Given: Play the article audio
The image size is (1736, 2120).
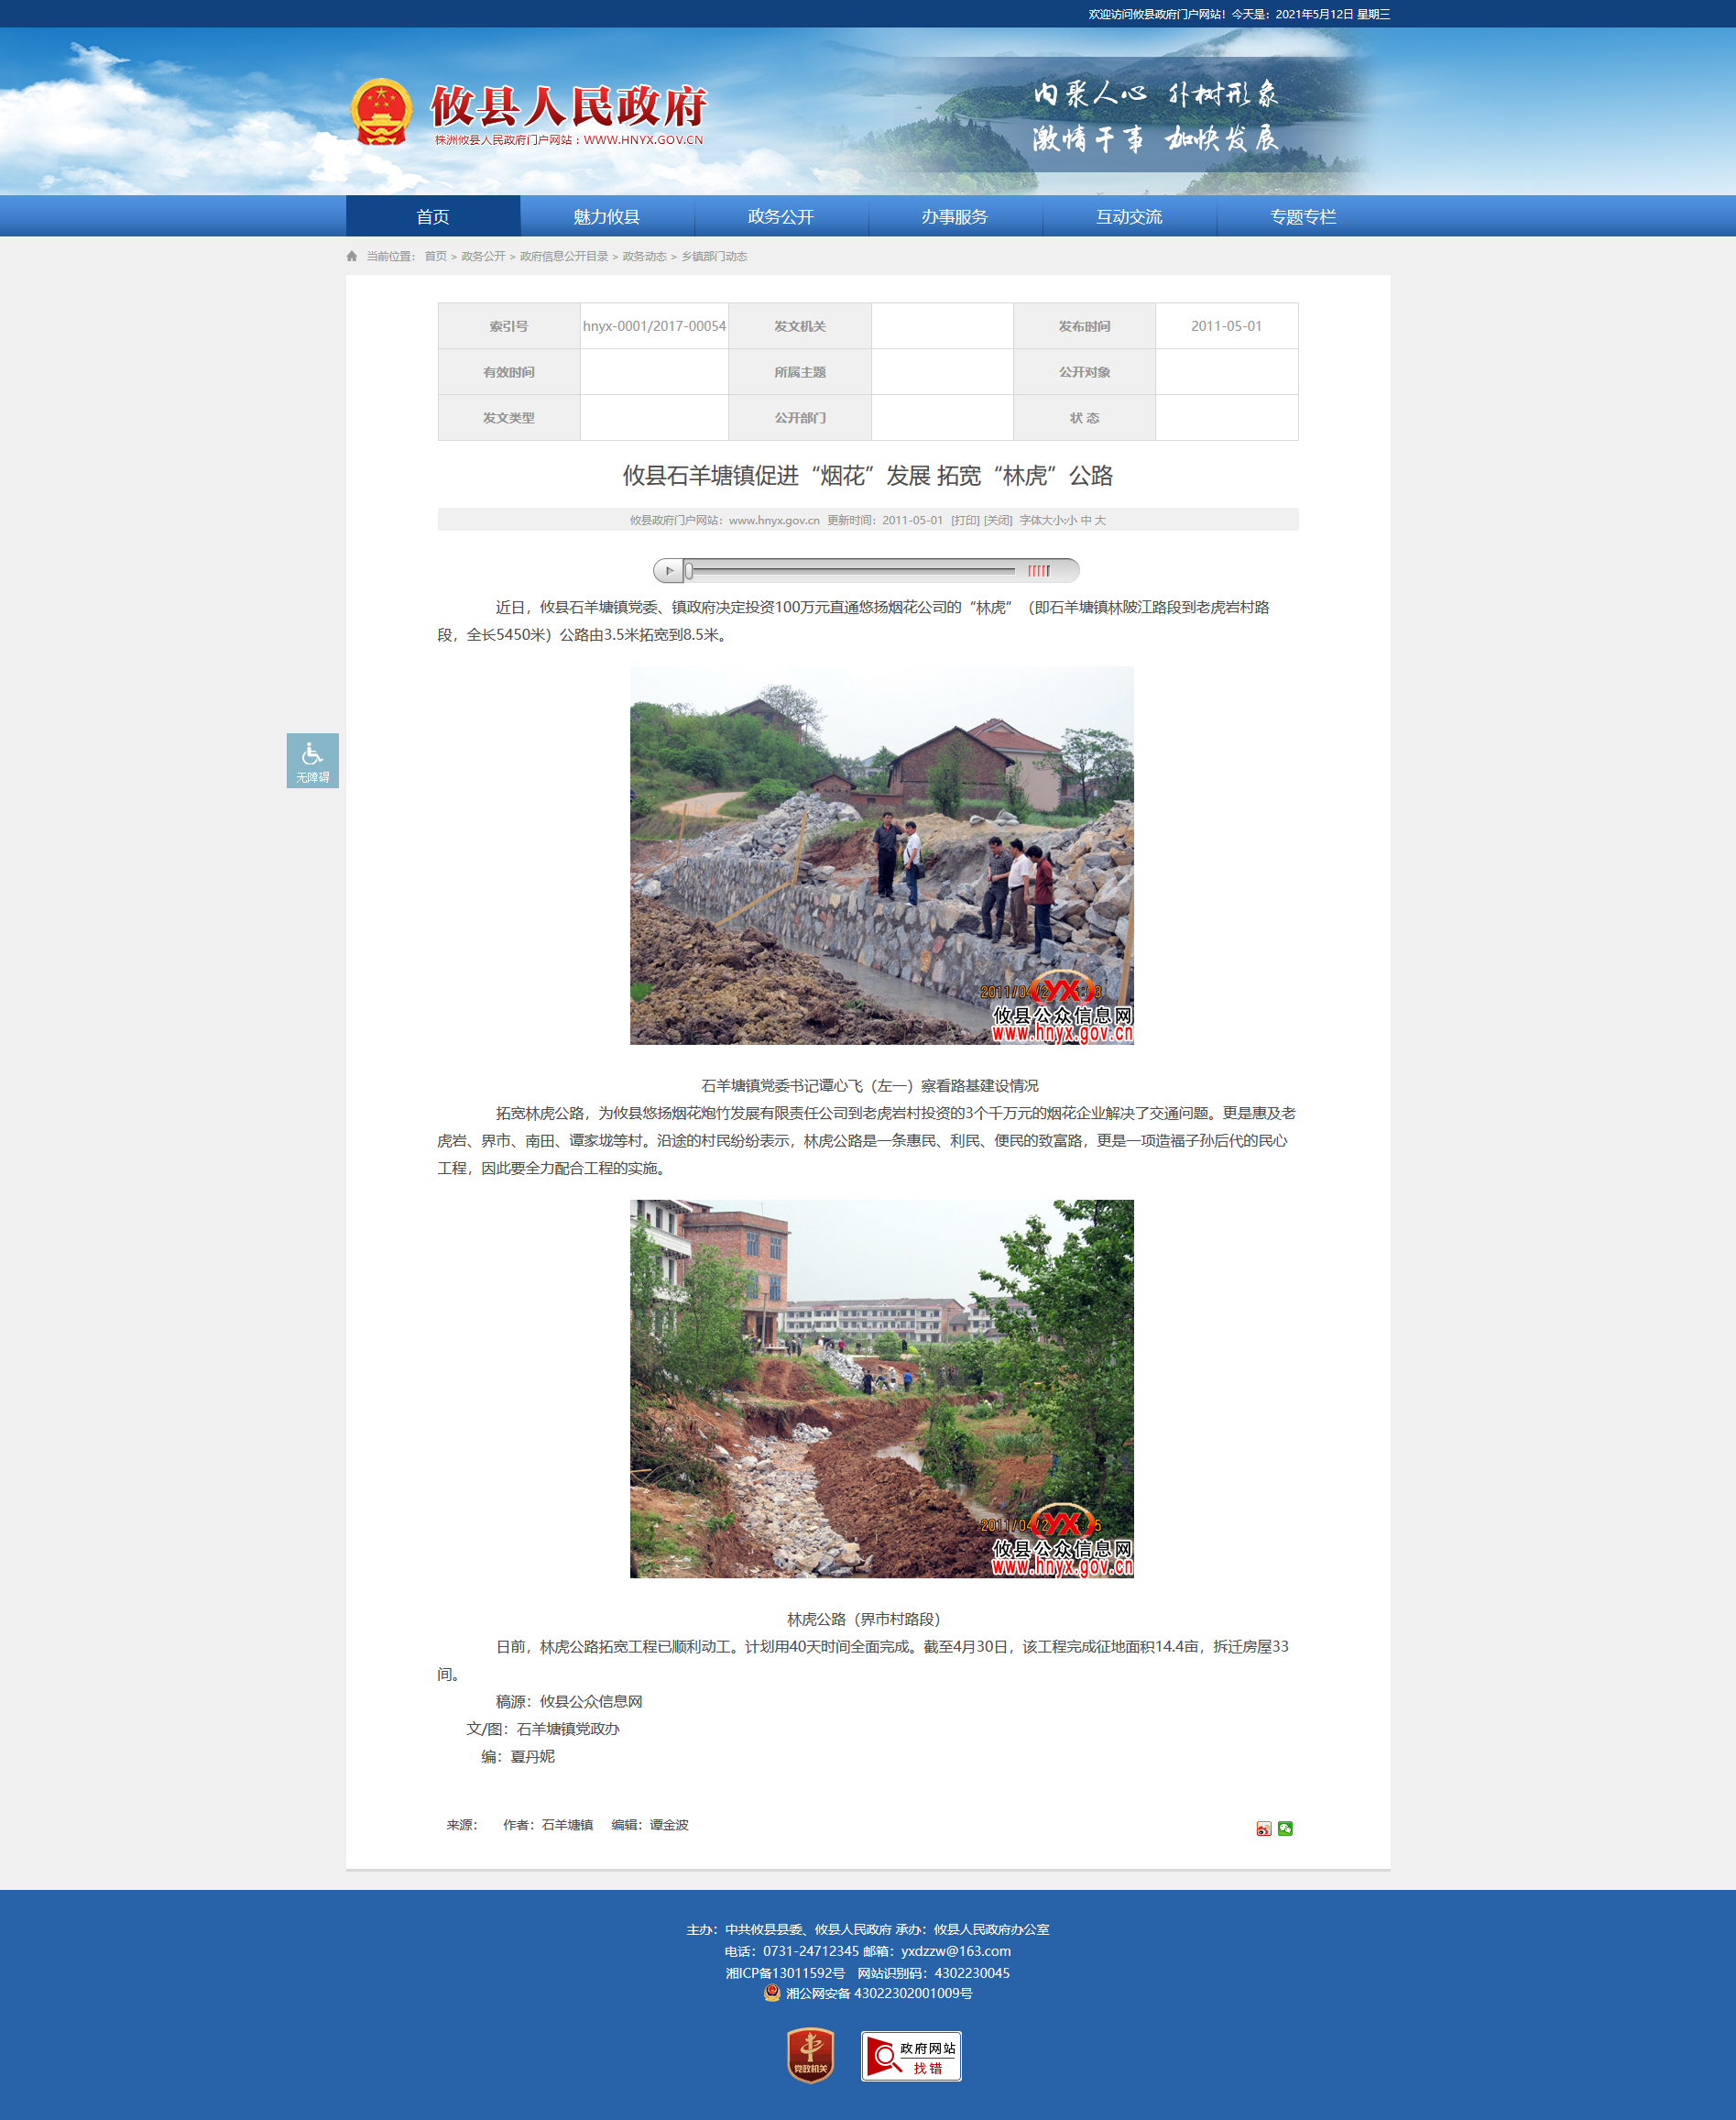Looking at the screenshot, I should (669, 570).
